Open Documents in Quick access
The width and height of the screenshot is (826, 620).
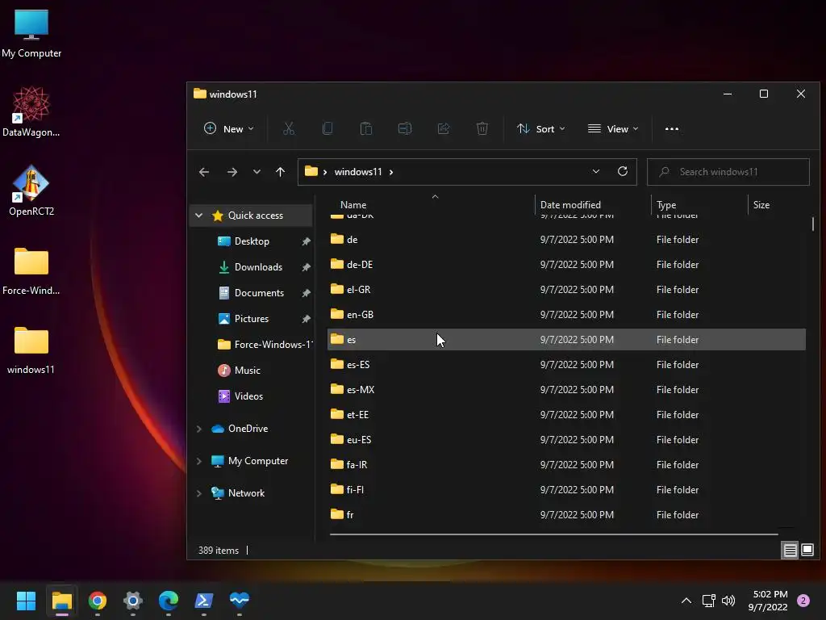tap(259, 292)
